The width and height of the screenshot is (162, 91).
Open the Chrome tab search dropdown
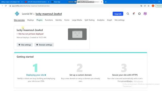(149, 2)
